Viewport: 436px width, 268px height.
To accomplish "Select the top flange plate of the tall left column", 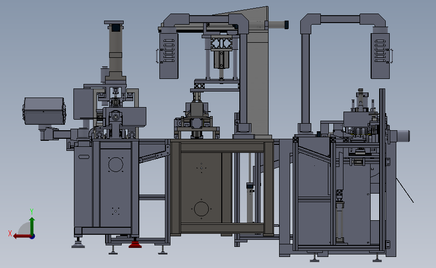I will pyautogui.click(x=114, y=22).
